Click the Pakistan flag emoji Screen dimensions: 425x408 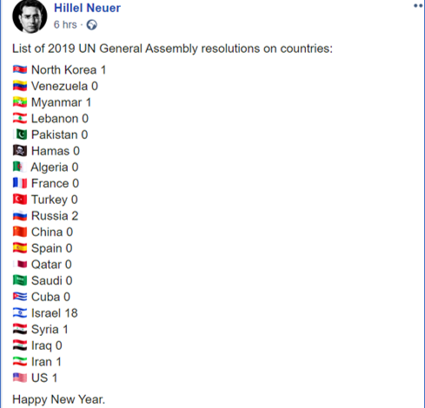(20, 135)
